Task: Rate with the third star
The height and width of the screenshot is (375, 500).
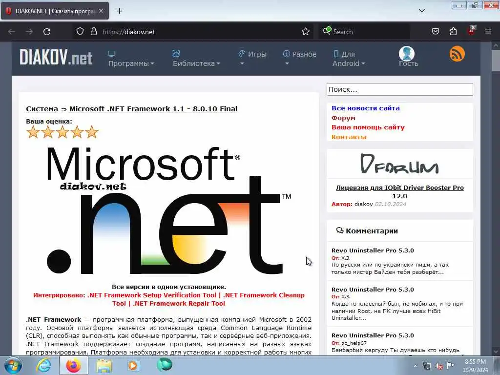Action: click(62, 132)
